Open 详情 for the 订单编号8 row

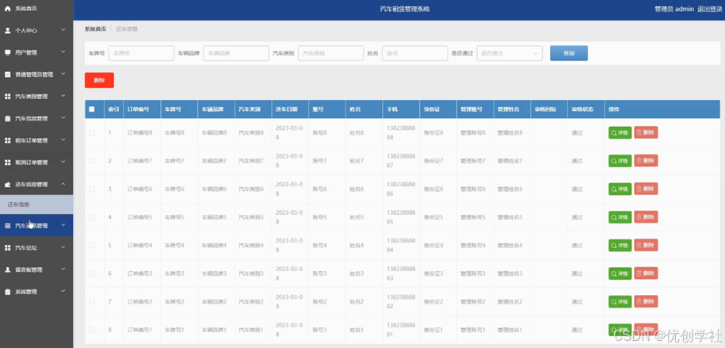pos(620,132)
